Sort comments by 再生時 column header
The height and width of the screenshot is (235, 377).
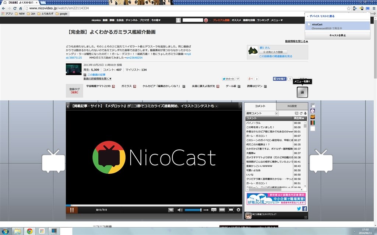pos(299,118)
